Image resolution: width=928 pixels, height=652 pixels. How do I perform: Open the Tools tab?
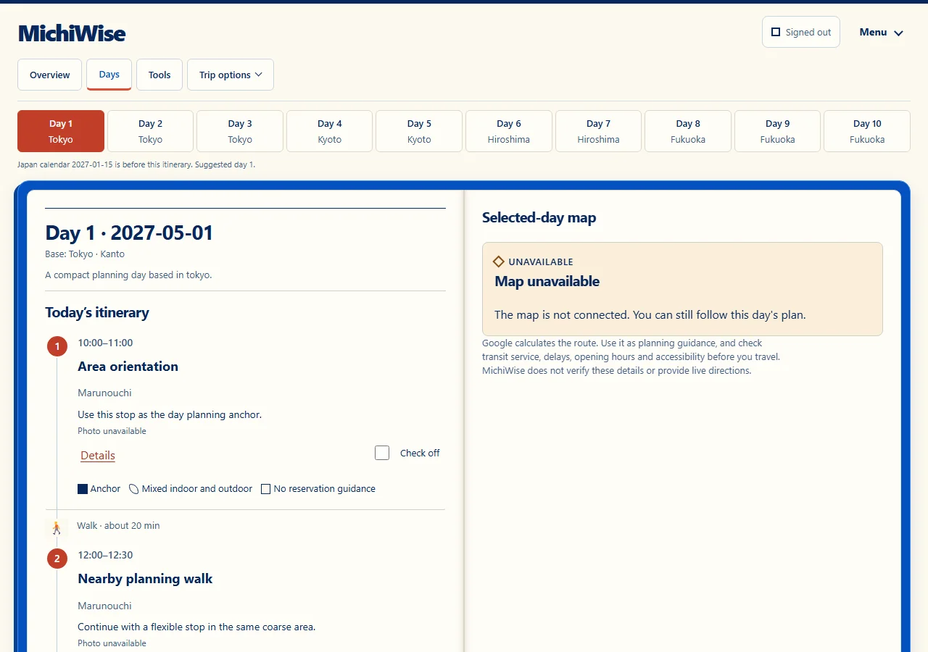[x=159, y=75]
